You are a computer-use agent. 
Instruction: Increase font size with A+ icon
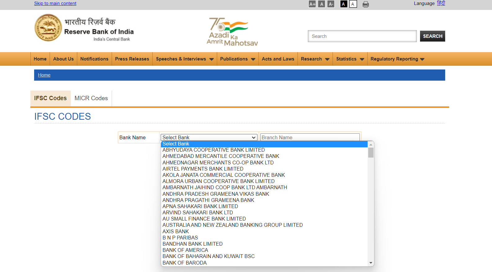[312, 4]
